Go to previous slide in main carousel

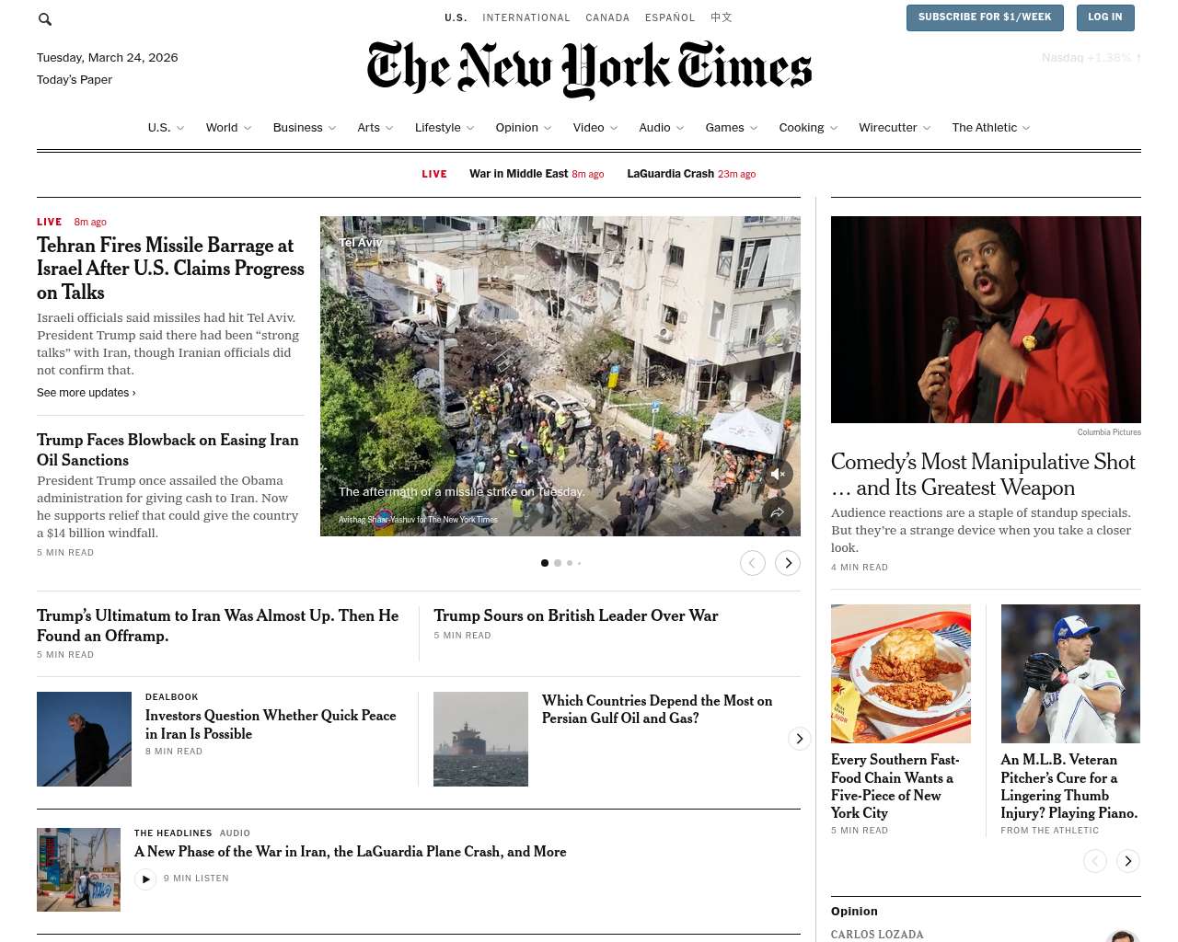(x=753, y=563)
